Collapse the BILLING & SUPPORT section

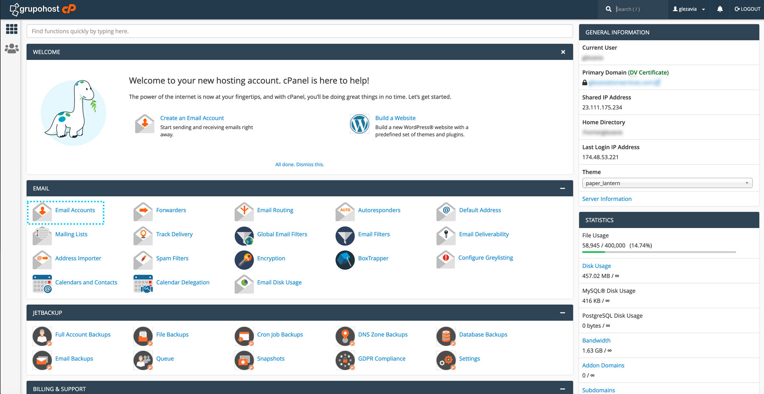562,389
